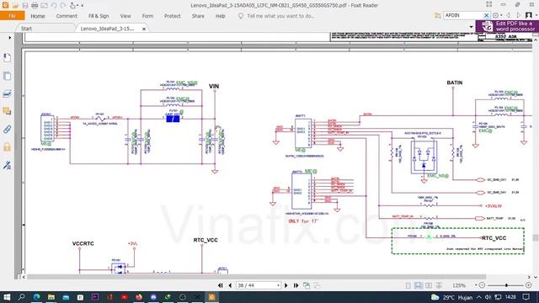Open the Fill & Sign ribbon tab
Image resolution: width=539 pixels, height=303 pixels.
(x=99, y=16)
